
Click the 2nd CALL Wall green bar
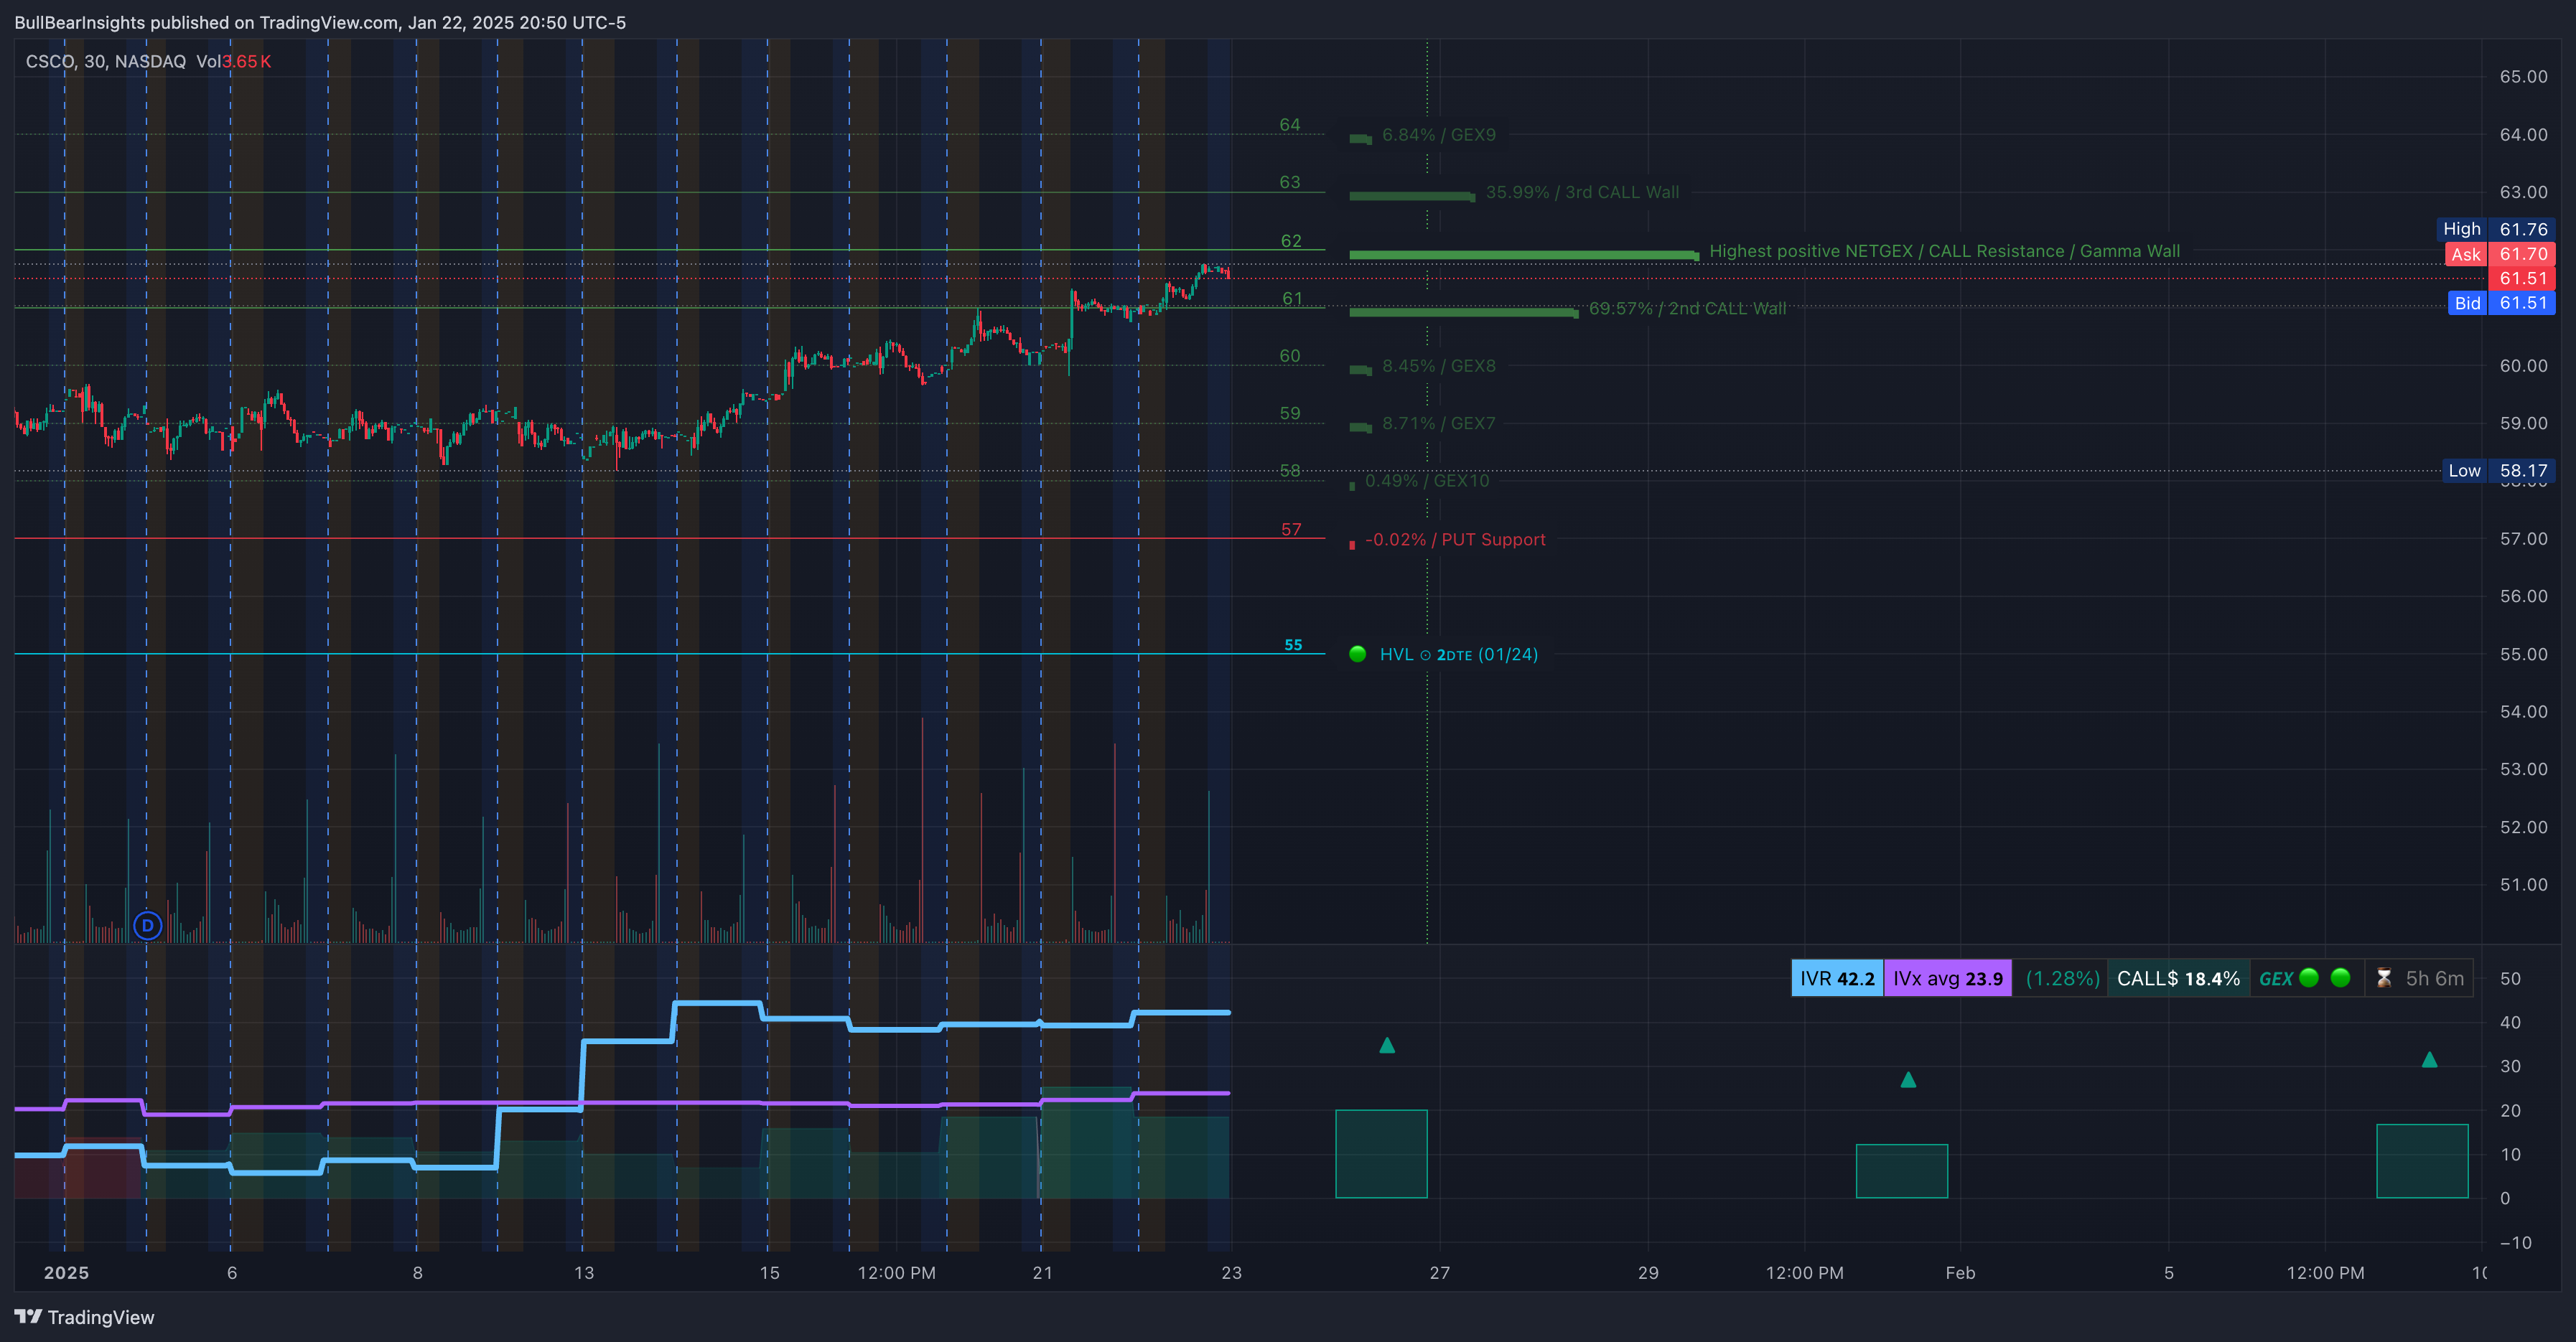click(x=1464, y=313)
